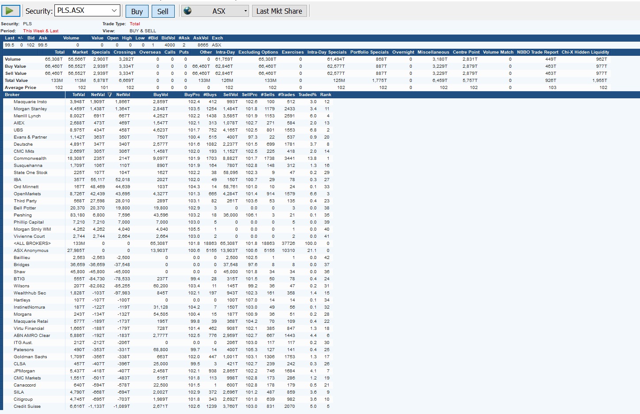
Task: Select the Bell Potter broker row
Action: tap(168, 208)
